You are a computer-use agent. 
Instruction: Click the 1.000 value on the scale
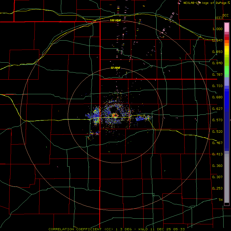217,29
